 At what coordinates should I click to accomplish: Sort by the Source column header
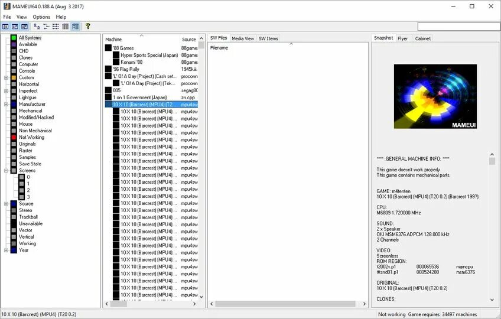click(189, 40)
